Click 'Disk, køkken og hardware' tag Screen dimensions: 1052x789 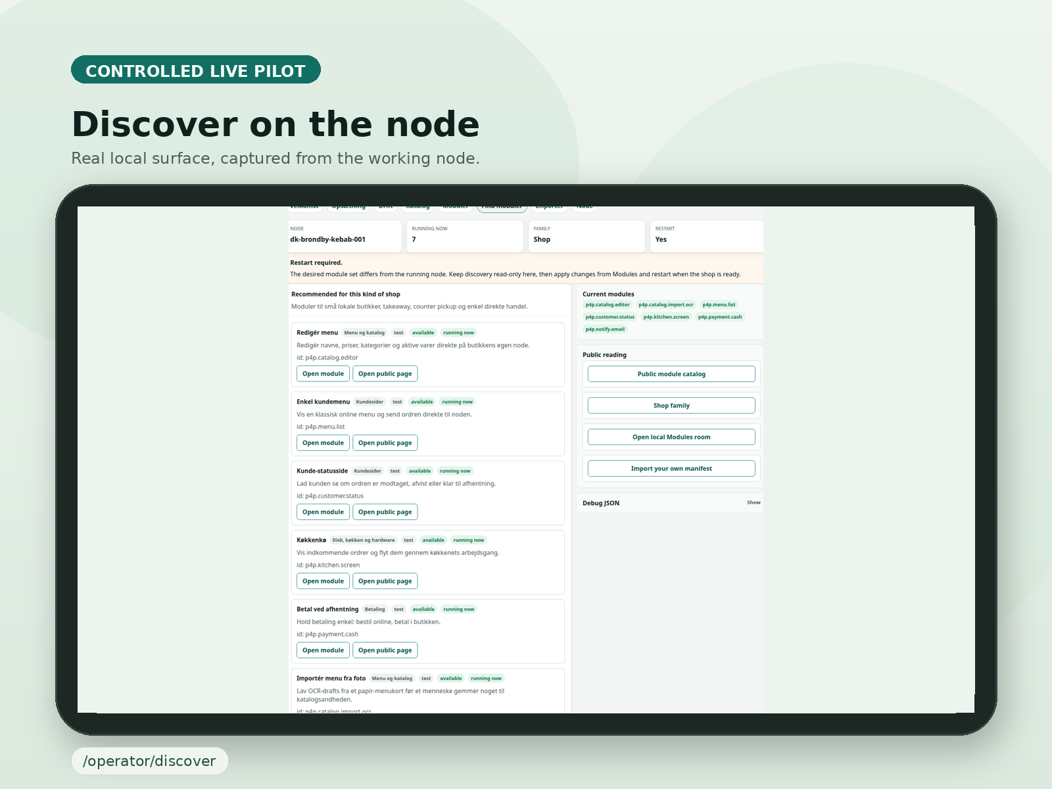pos(364,540)
